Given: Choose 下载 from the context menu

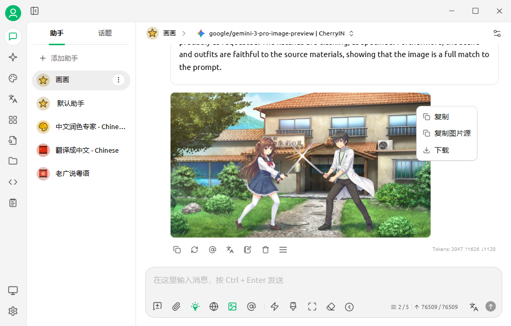Looking at the screenshot, I should 447,150.
